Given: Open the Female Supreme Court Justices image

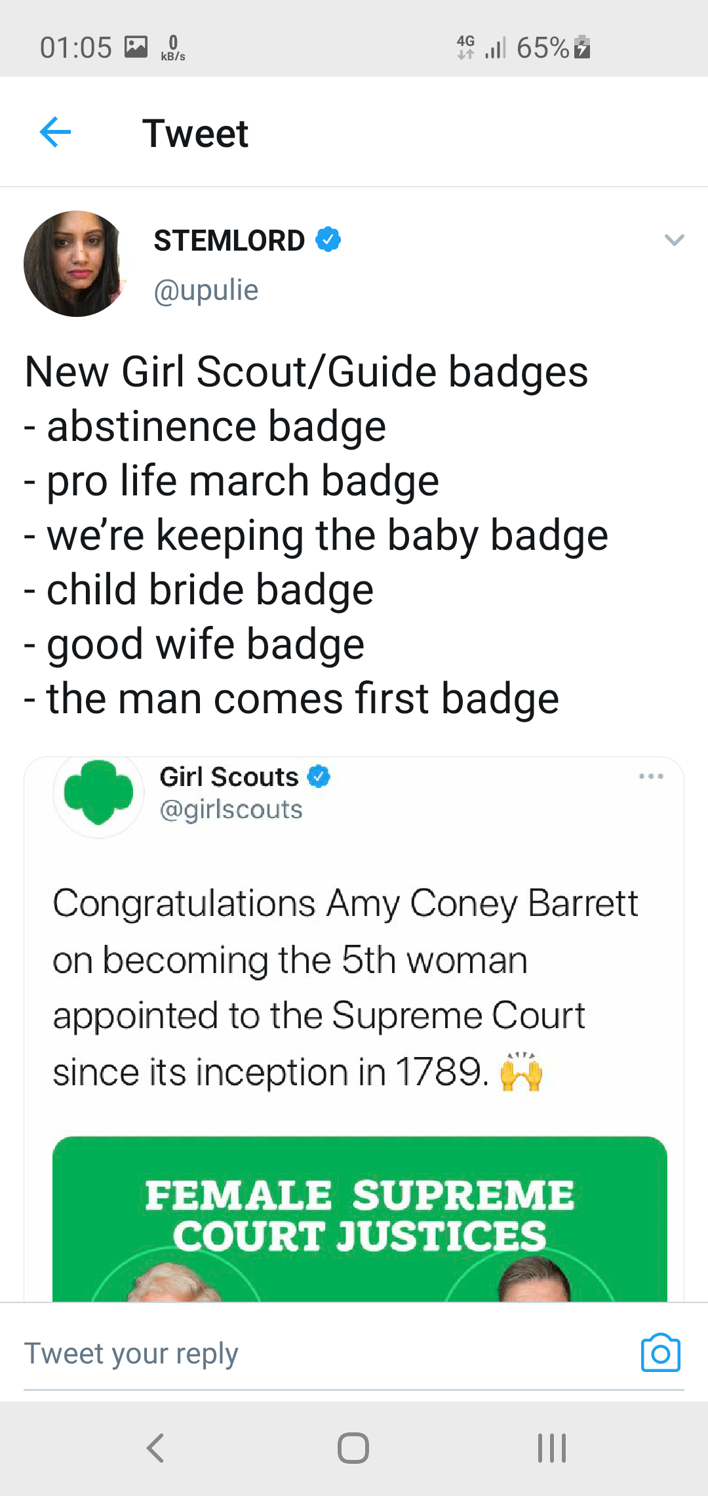Looking at the screenshot, I should click(359, 1219).
